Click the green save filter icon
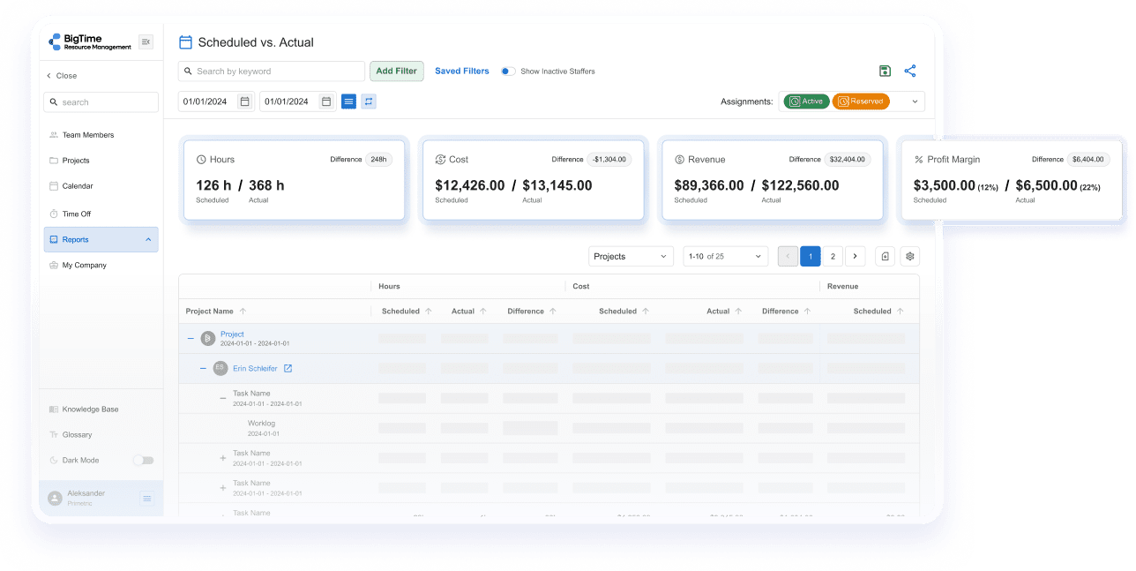This screenshot has height=571, width=1136. (x=885, y=71)
